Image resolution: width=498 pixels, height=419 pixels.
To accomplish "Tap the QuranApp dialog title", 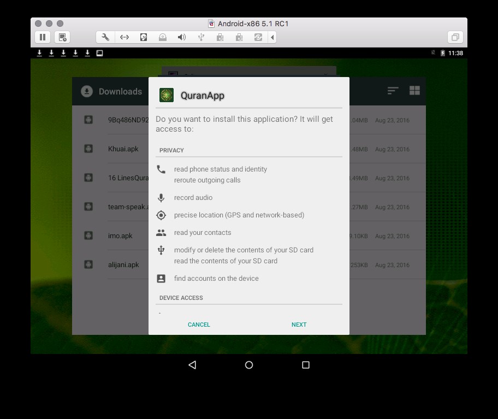I will point(202,95).
